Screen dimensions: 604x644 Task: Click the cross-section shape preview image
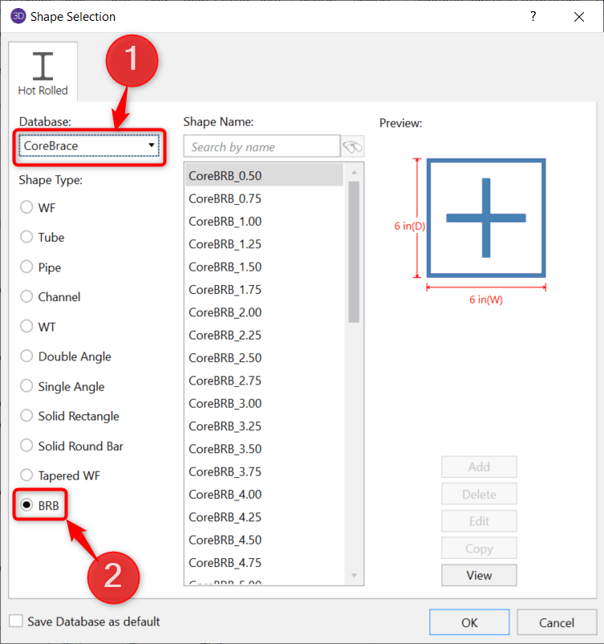486,218
